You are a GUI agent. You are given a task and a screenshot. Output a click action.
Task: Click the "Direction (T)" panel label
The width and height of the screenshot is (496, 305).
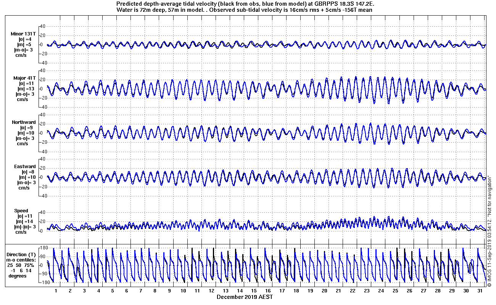click(x=22, y=255)
